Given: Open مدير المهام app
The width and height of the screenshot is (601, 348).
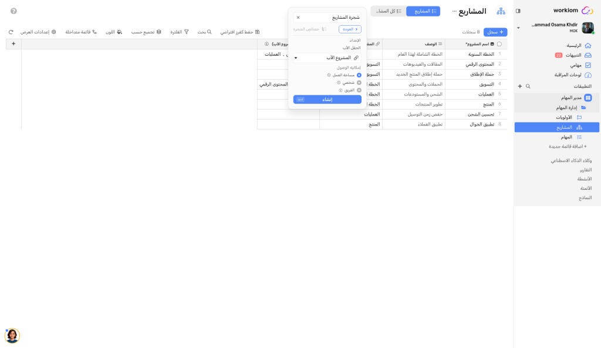Looking at the screenshot, I should [557, 98].
